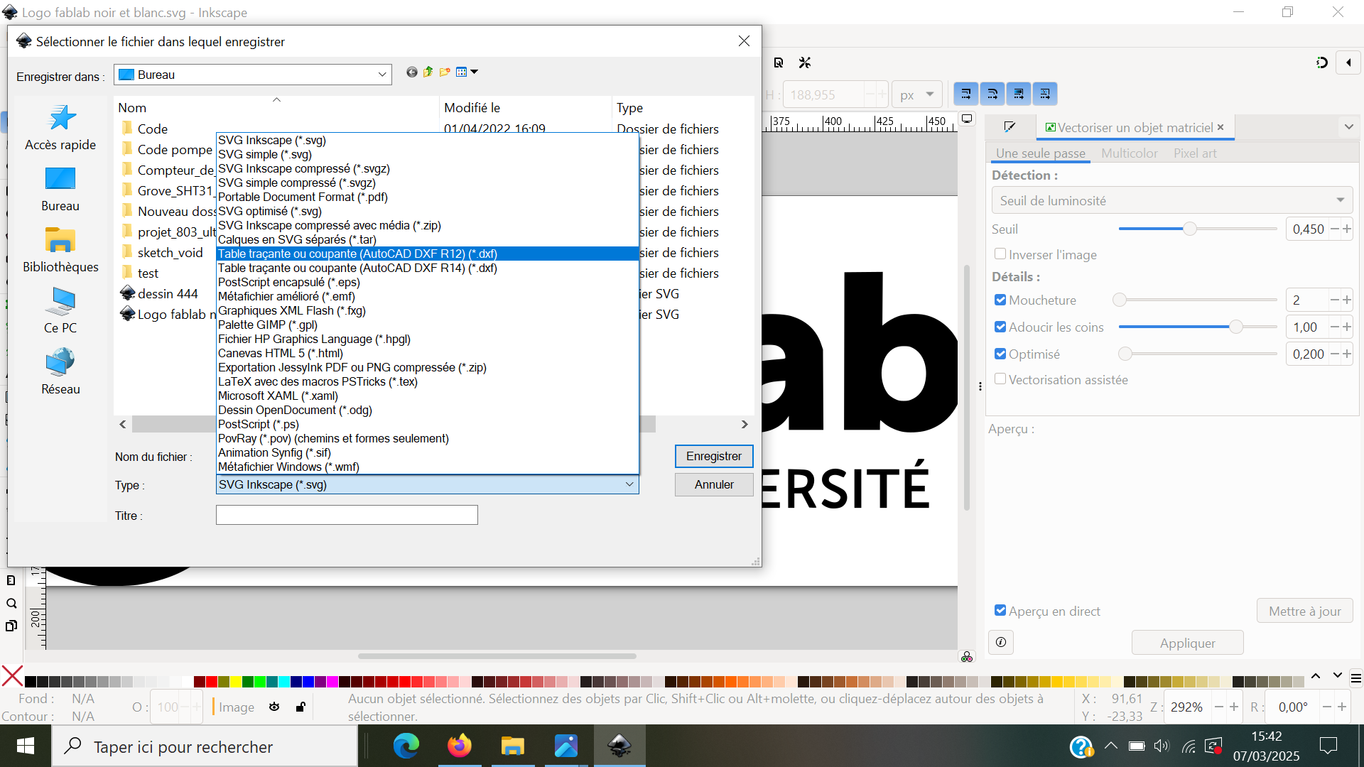This screenshot has width=1364, height=767.
Task: Go up one folder level in save dialog
Action: coord(428,72)
